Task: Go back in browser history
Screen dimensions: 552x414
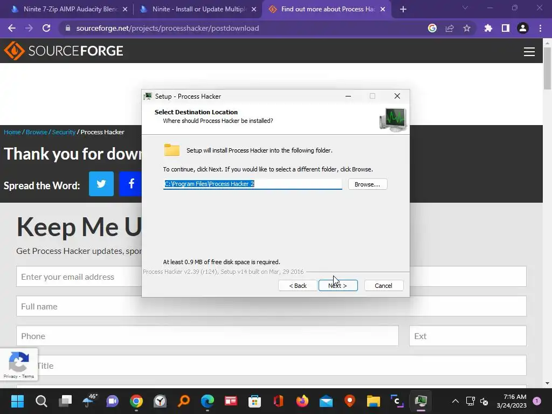Action: click(12, 28)
